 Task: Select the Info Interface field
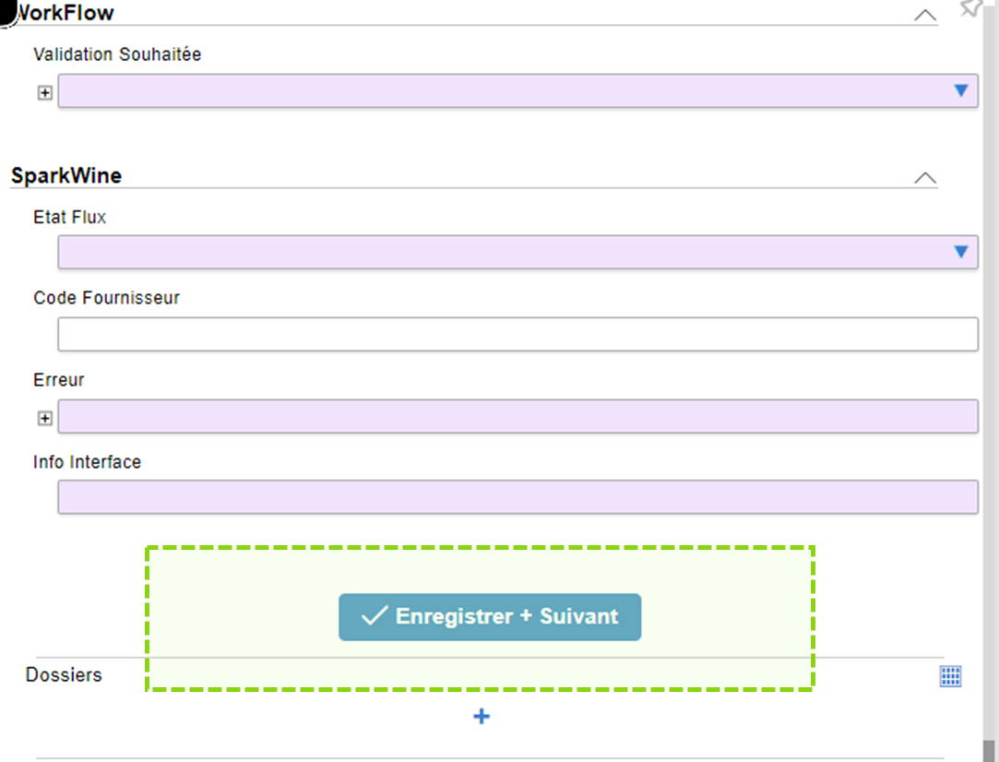(517, 496)
